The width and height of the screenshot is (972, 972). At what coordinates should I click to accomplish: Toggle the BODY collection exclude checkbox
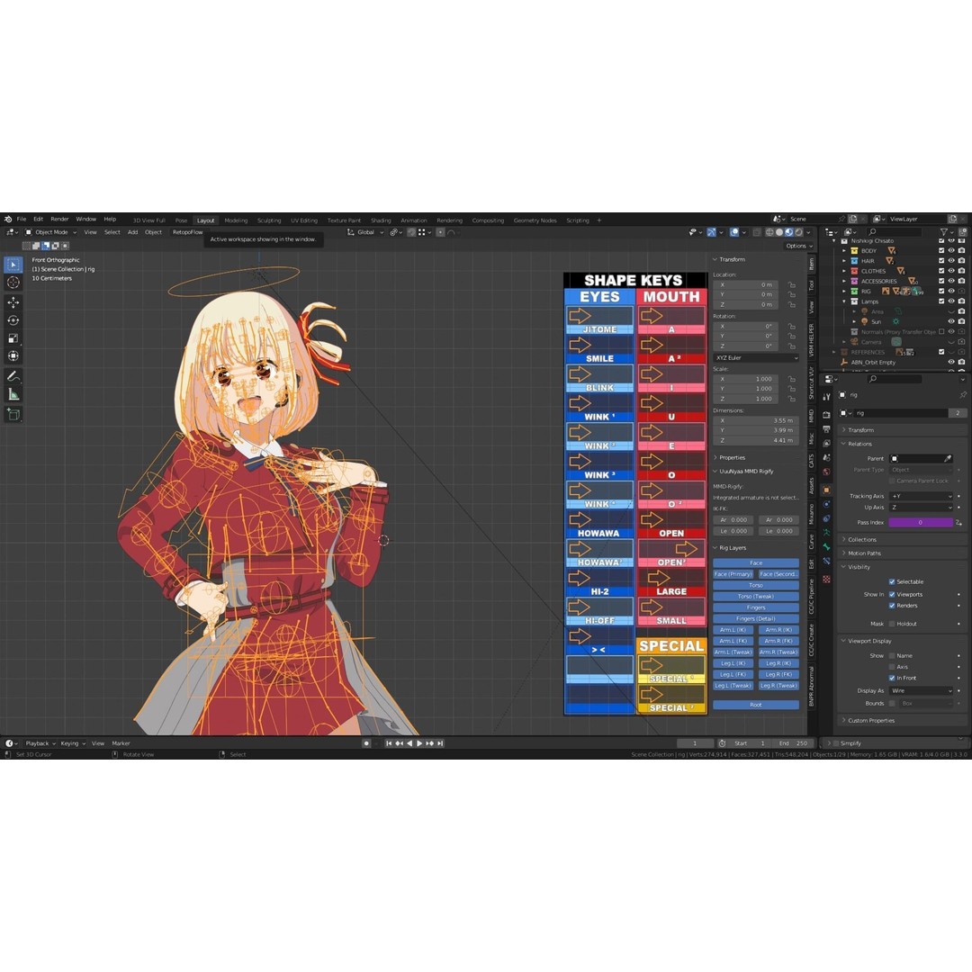click(941, 251)
